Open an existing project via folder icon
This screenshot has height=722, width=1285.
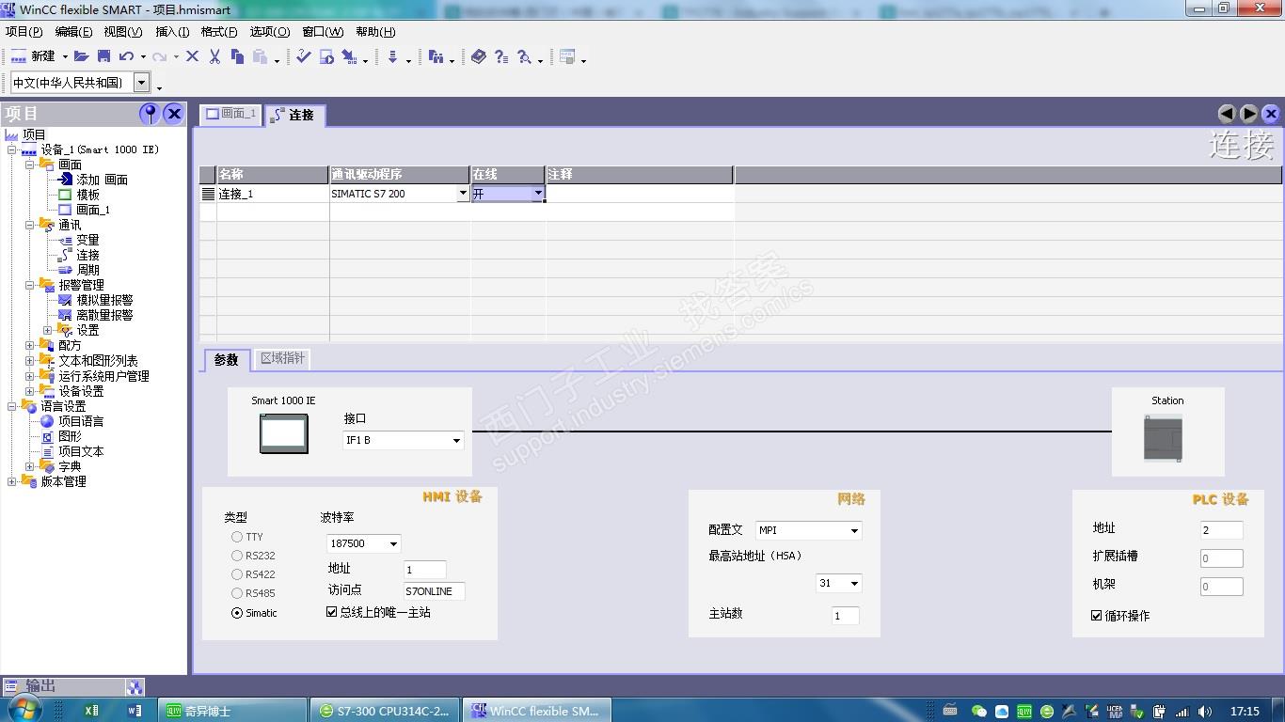click(82, 56)
